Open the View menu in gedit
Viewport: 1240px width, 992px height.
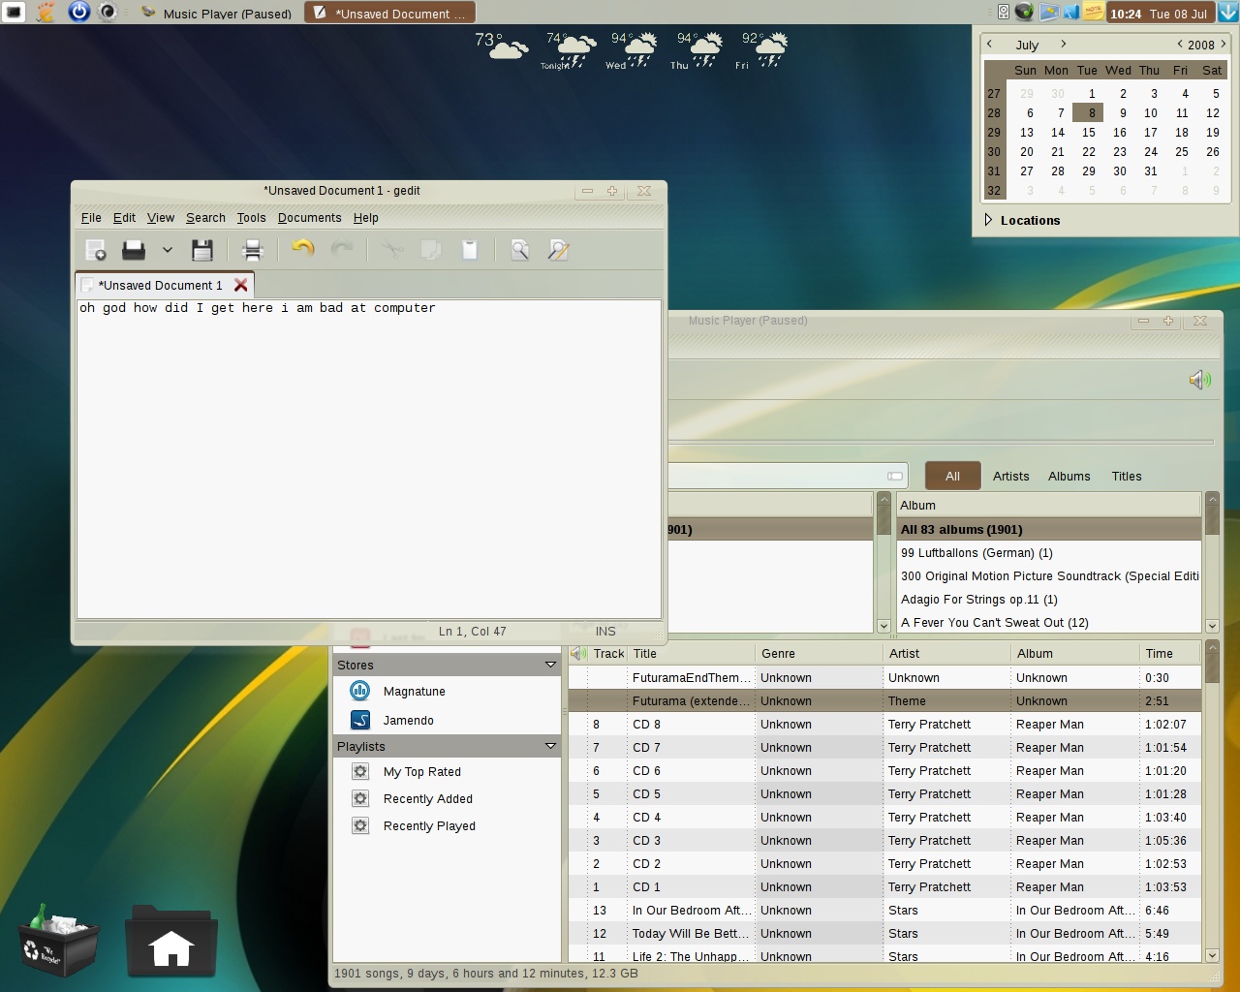click(161, 218)
